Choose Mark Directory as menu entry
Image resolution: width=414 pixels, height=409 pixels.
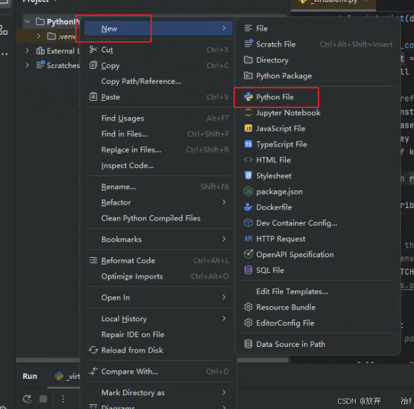click(159, 393)
